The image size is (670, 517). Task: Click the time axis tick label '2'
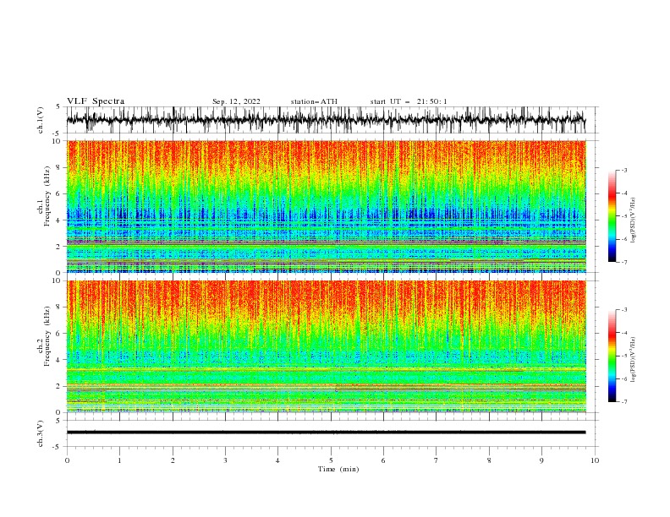point(173,460)
